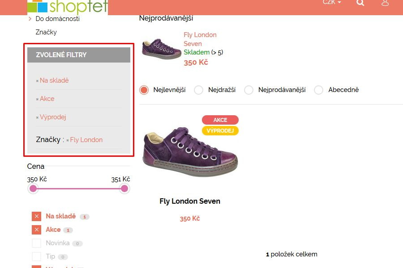The image size is (403, 268).
Task: Uncheck the Na skladě checkbox
Action: (37, 216)
